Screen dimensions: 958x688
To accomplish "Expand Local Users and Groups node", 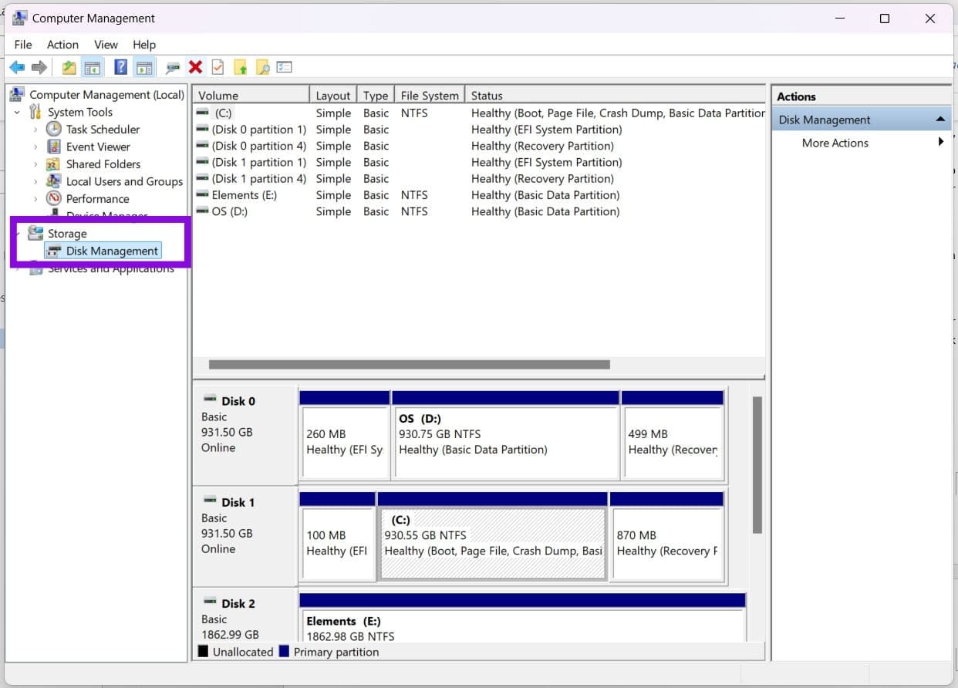I will coord(35,181).
